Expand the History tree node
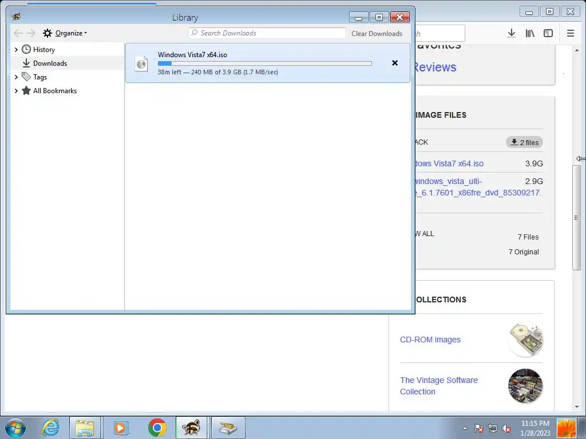Viewport: 586px width, 439px height. tap(16, 50)
